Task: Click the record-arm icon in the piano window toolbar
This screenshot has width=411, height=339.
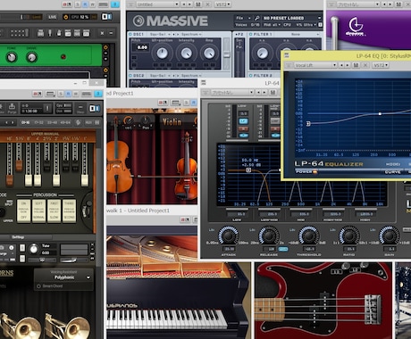Action: [x=185, y=219]
